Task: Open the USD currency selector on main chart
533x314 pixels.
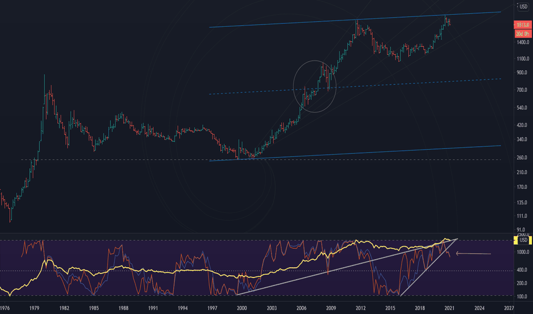Action: click(523, 6)
